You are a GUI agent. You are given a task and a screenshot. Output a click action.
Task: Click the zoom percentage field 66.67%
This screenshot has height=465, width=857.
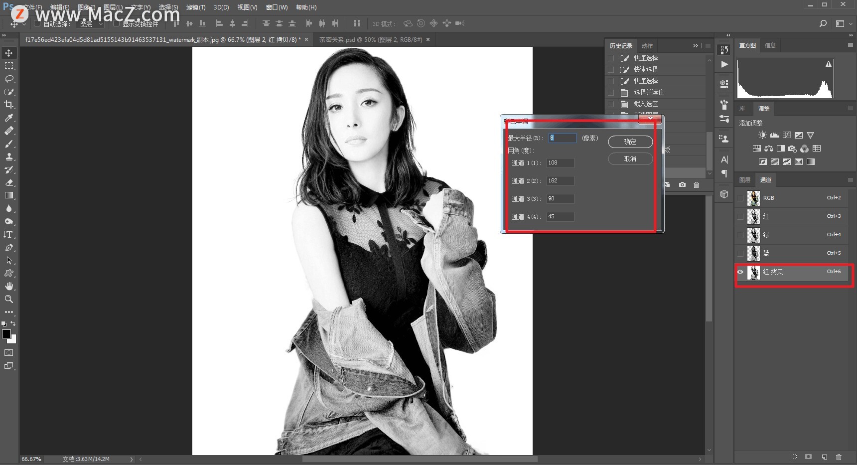point(31,459)
